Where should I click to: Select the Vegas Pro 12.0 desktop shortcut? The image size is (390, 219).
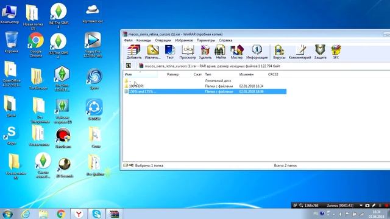(x=93, y=44)
